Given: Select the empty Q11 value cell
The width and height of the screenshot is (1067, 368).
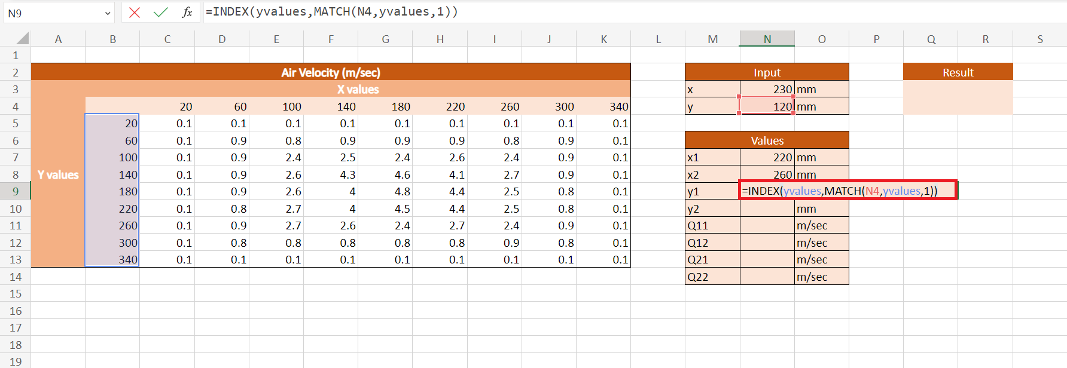Looking at the screenshot, I should pos(767,226).
